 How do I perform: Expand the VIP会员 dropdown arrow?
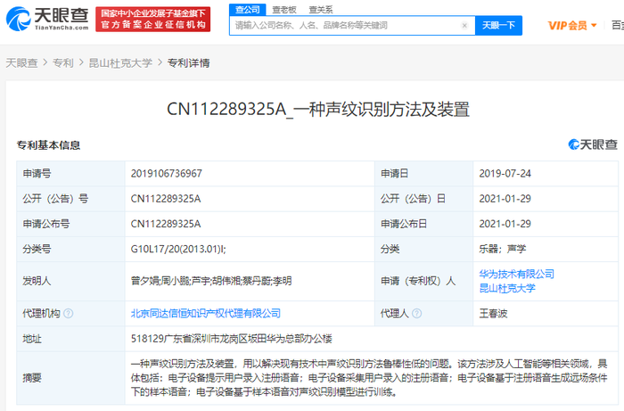point(594,26)
